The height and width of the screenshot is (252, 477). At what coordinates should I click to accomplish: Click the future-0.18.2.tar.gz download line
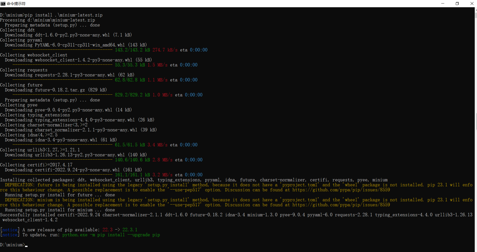56,90
